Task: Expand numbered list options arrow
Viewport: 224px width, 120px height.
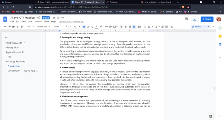Action: click(x=159, y=27)
